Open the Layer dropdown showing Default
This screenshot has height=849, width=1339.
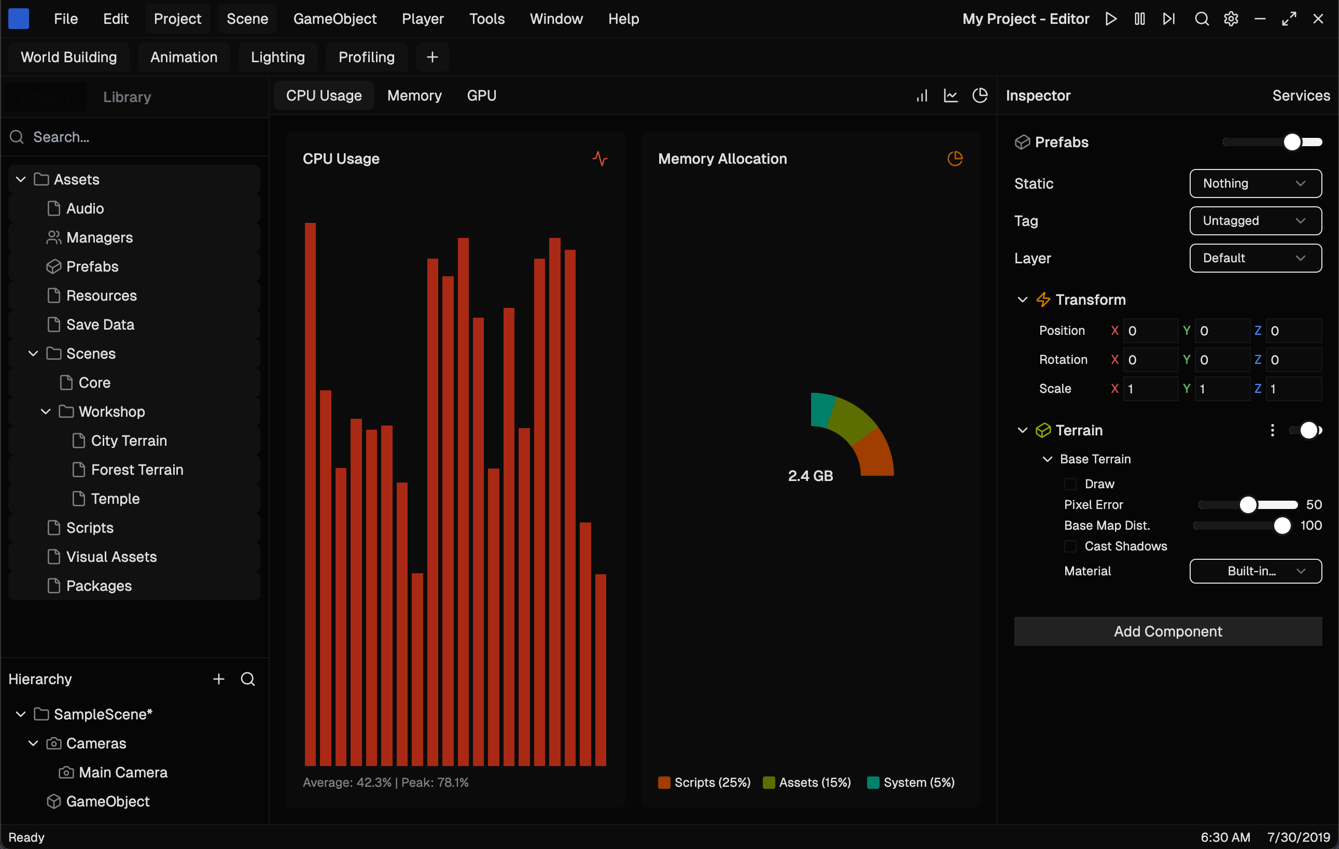point(1255,258)
